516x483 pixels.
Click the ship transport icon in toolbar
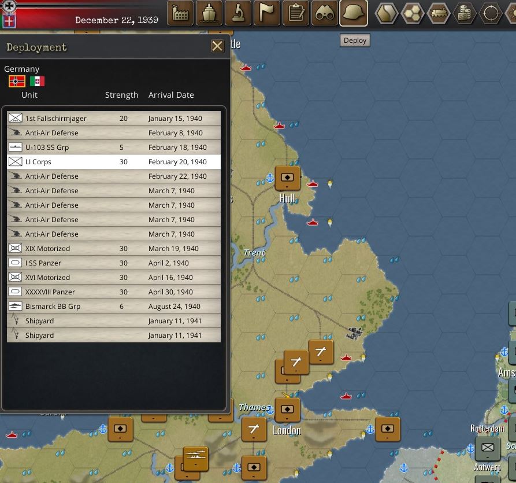209,13
